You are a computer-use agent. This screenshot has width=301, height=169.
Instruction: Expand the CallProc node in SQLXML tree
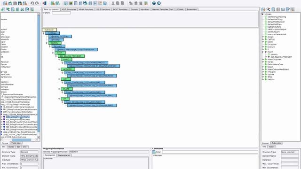click(x=263, y=39)
